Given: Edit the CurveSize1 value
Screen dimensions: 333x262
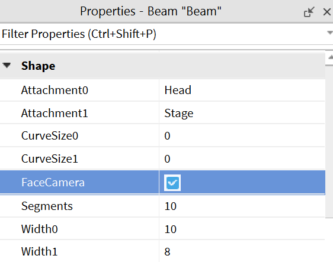Looking at the screenshot, I should 242,159.
